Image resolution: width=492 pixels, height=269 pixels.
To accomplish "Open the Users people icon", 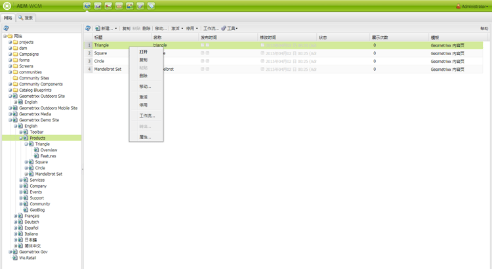I will [x=130, y=6].
